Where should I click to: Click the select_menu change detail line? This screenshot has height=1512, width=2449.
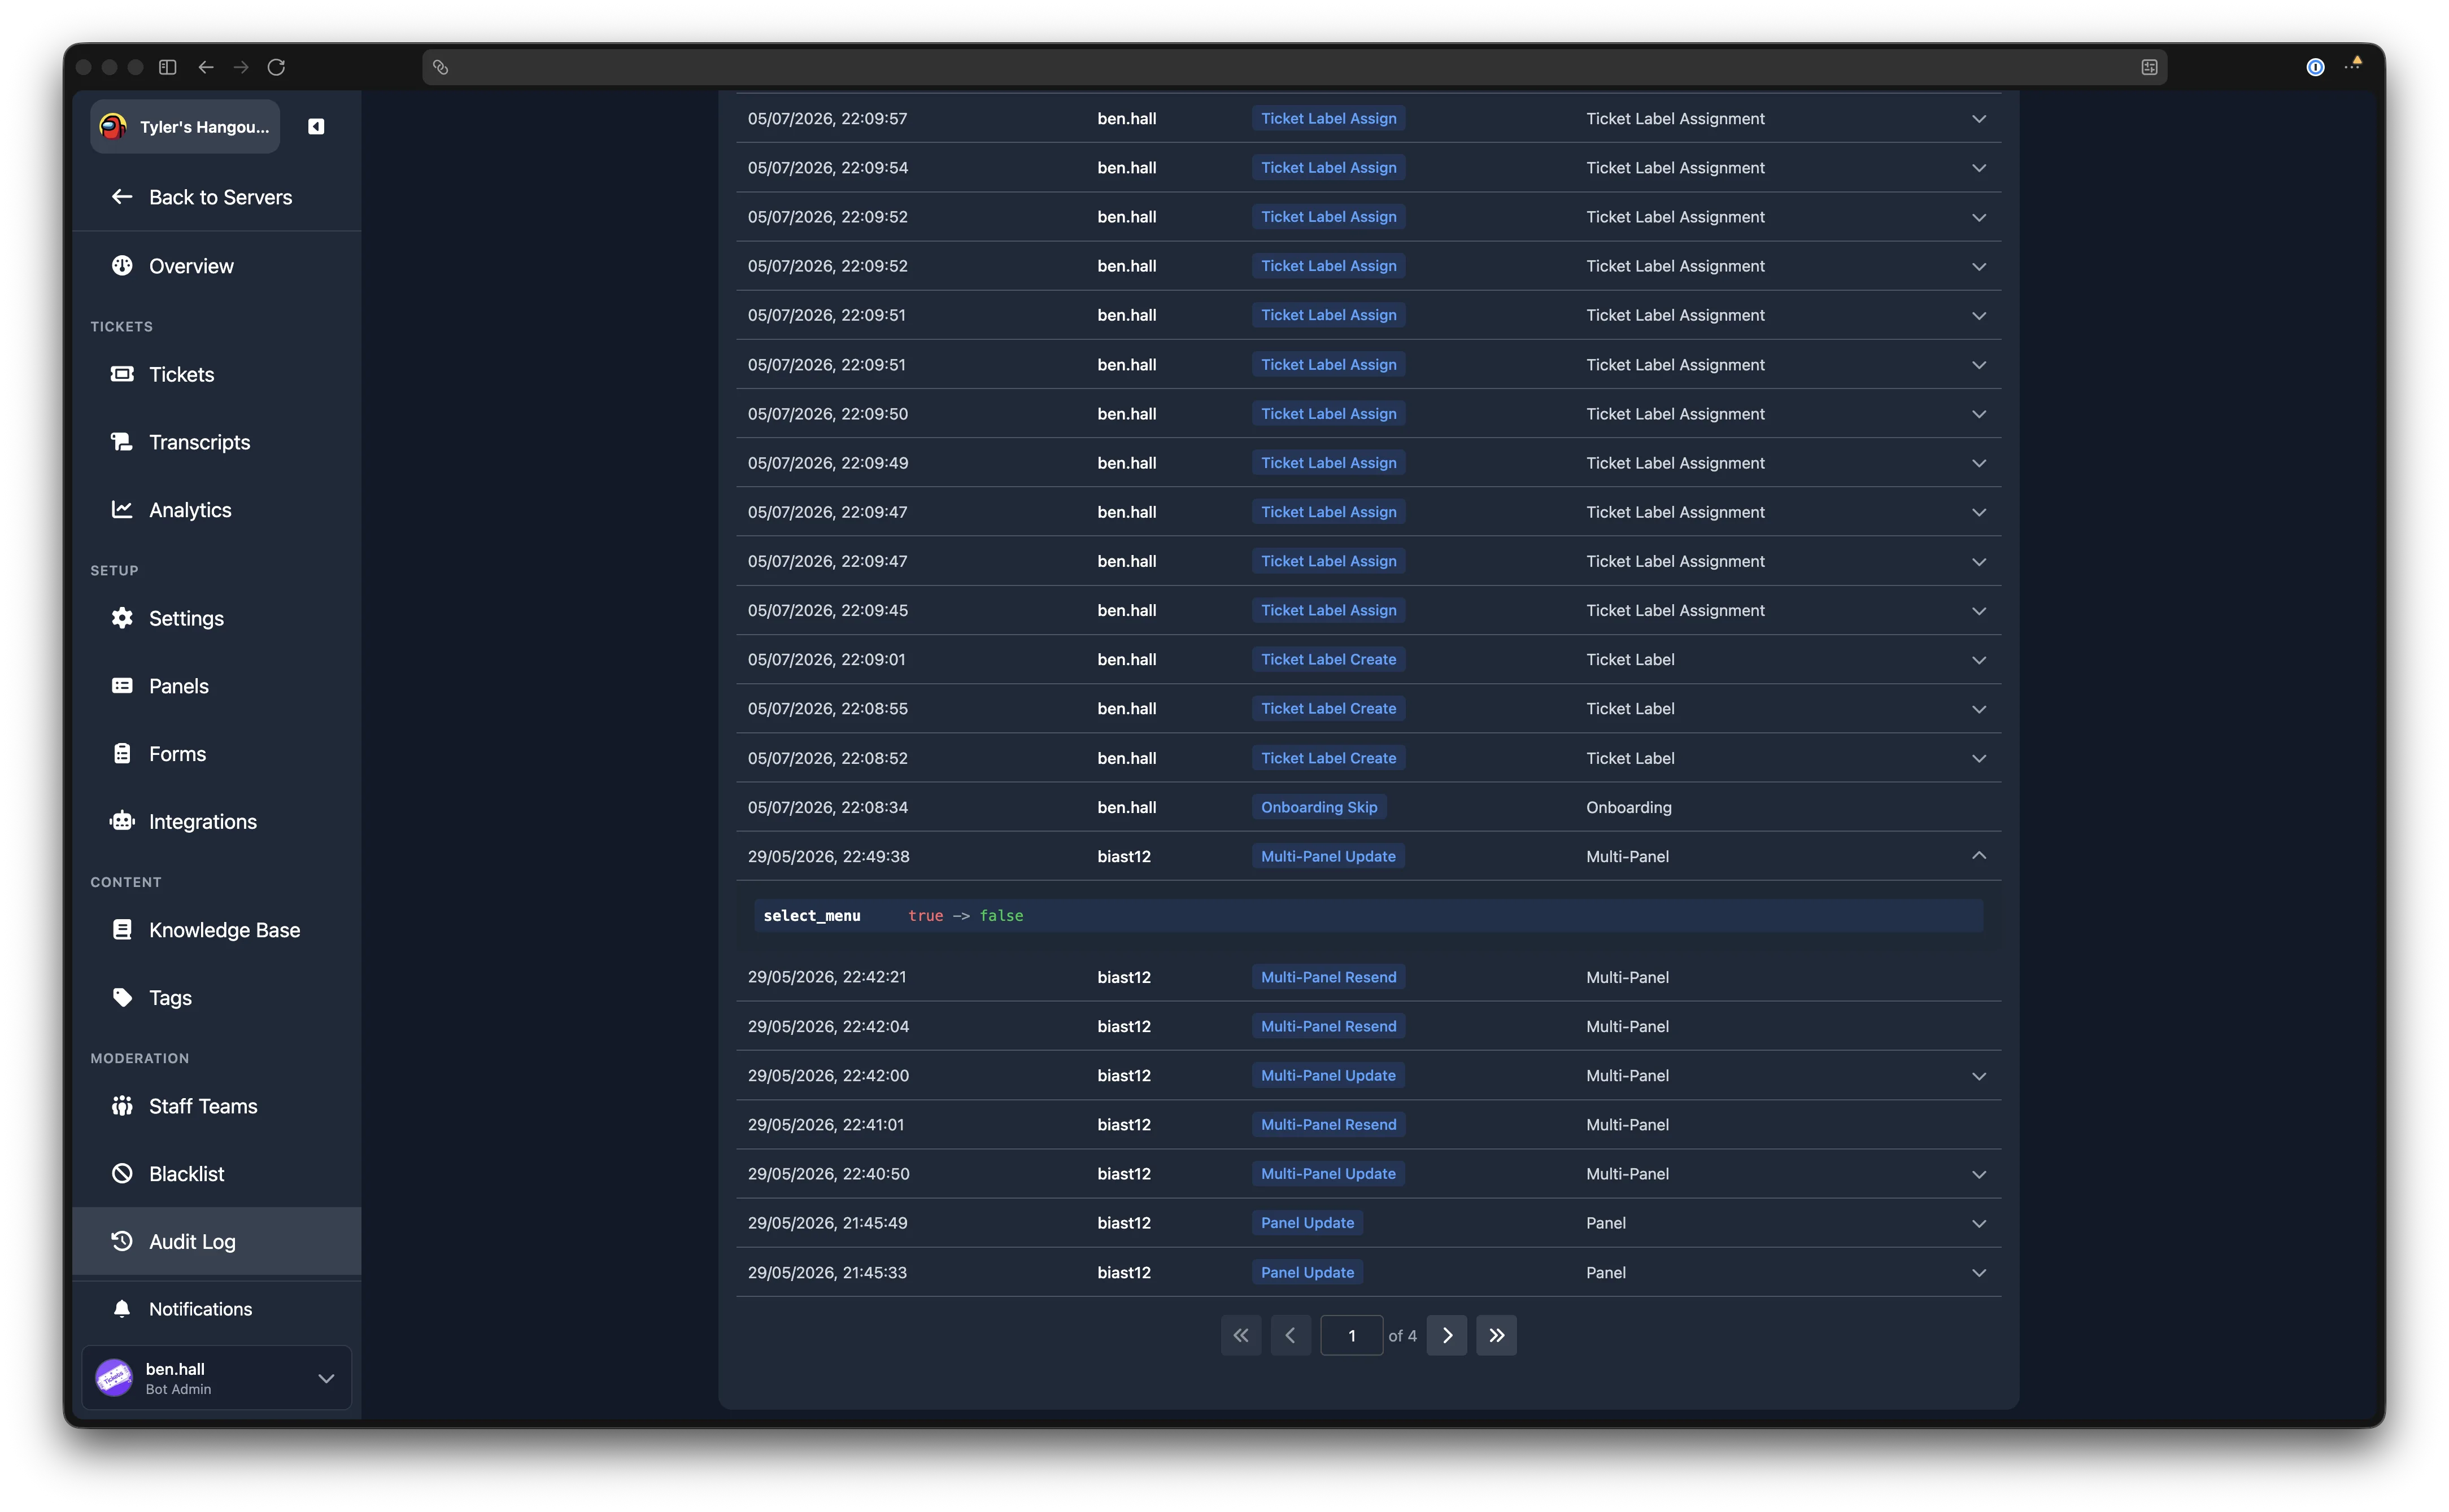coord(1369,916)
